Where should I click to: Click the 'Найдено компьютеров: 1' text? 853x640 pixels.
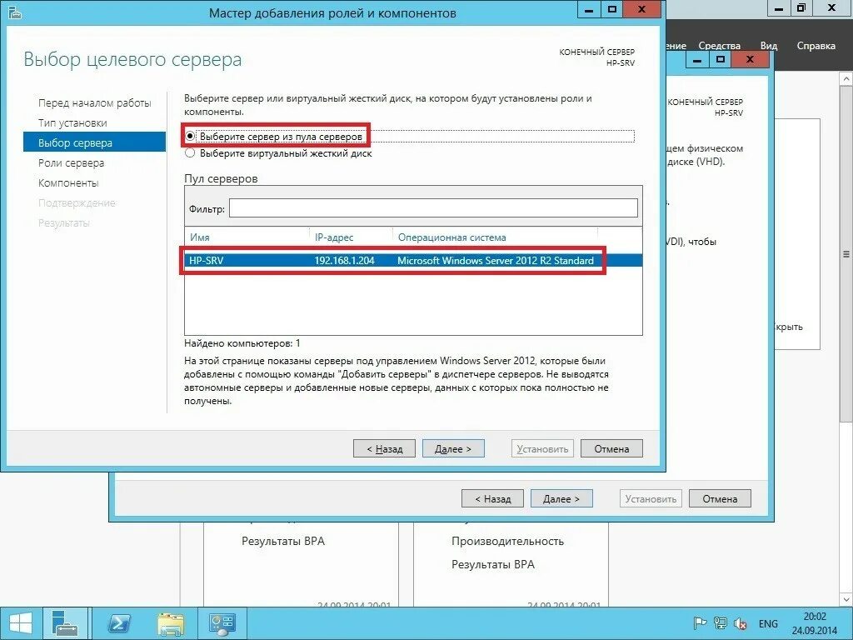coord(242,343)
